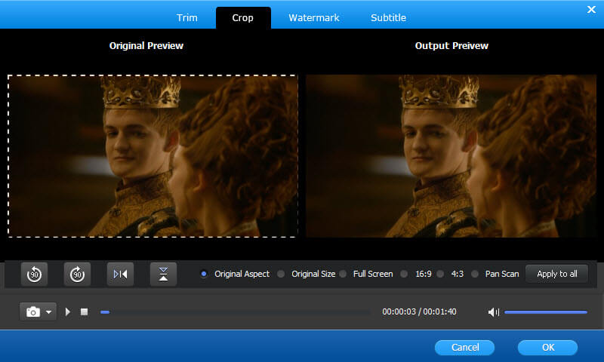Confirm with the OK button
Screen dimensions: 604x362
click(x=548, y=348)
